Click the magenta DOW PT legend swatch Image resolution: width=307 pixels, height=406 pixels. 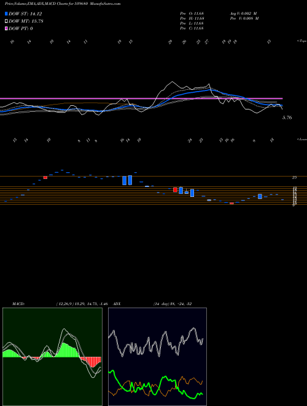[x=6, y=28]
